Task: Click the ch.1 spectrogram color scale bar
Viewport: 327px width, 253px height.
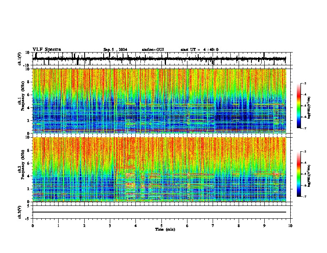Action: (x=299, y=106)
